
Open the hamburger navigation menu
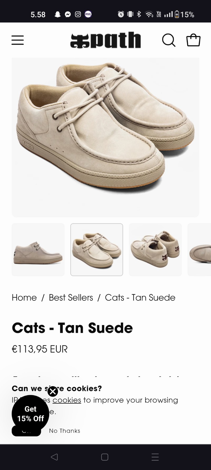pyautogui.click(x=18, y=40)
